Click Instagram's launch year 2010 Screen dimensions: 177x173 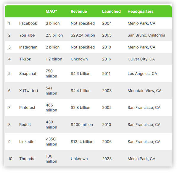(x=107, y=47)
